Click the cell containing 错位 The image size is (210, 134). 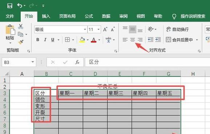coord(46,99)
